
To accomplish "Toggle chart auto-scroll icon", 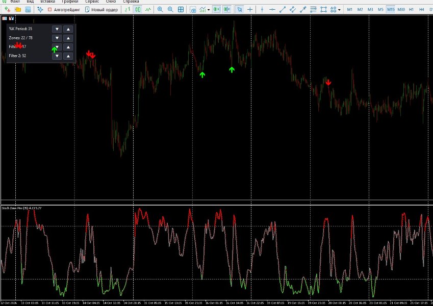I will tap(216, 10).
